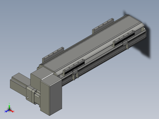Select the long top cover plate of the actuator
Screen dimensions: 159x119
(92, 43)
